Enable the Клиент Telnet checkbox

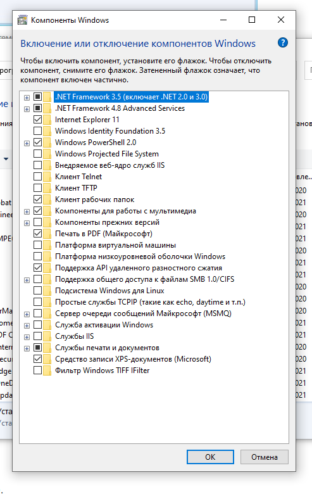click(x=37, y=177)
